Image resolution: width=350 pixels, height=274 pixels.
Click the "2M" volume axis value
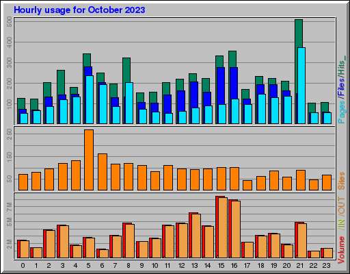tap(10, 244)
